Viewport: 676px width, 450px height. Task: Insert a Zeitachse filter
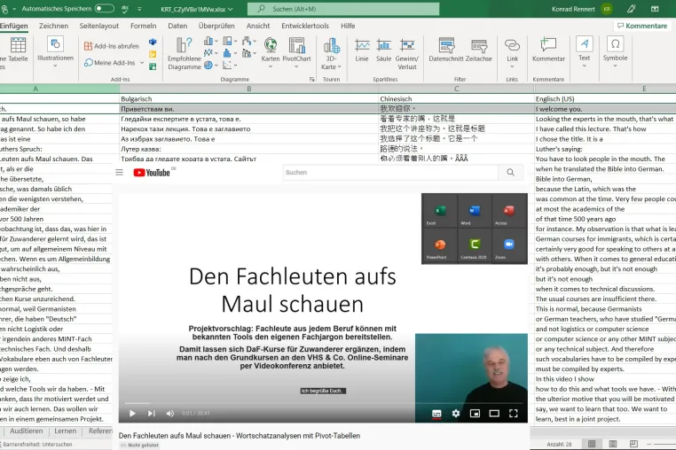pyautogui.click(x=479, y=50)
